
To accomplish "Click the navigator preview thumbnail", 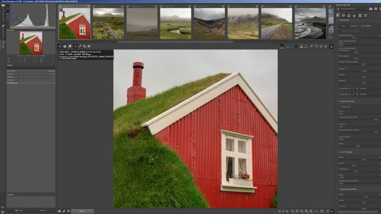I will pos(31,43).
